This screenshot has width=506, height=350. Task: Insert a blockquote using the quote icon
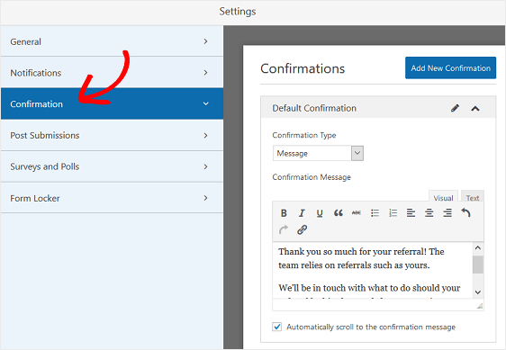coord(339,213)
